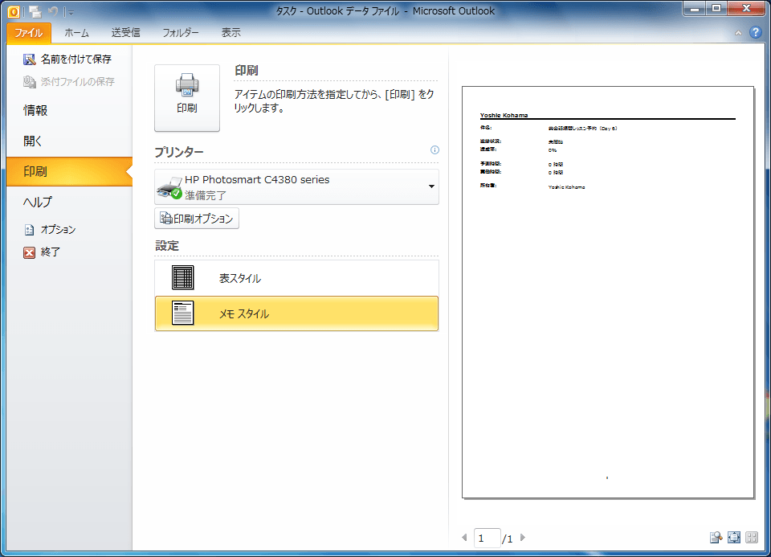The width and height of the screenshot is (771, 557).
Task: Close the Outlook window
Action: pos(746,8)
